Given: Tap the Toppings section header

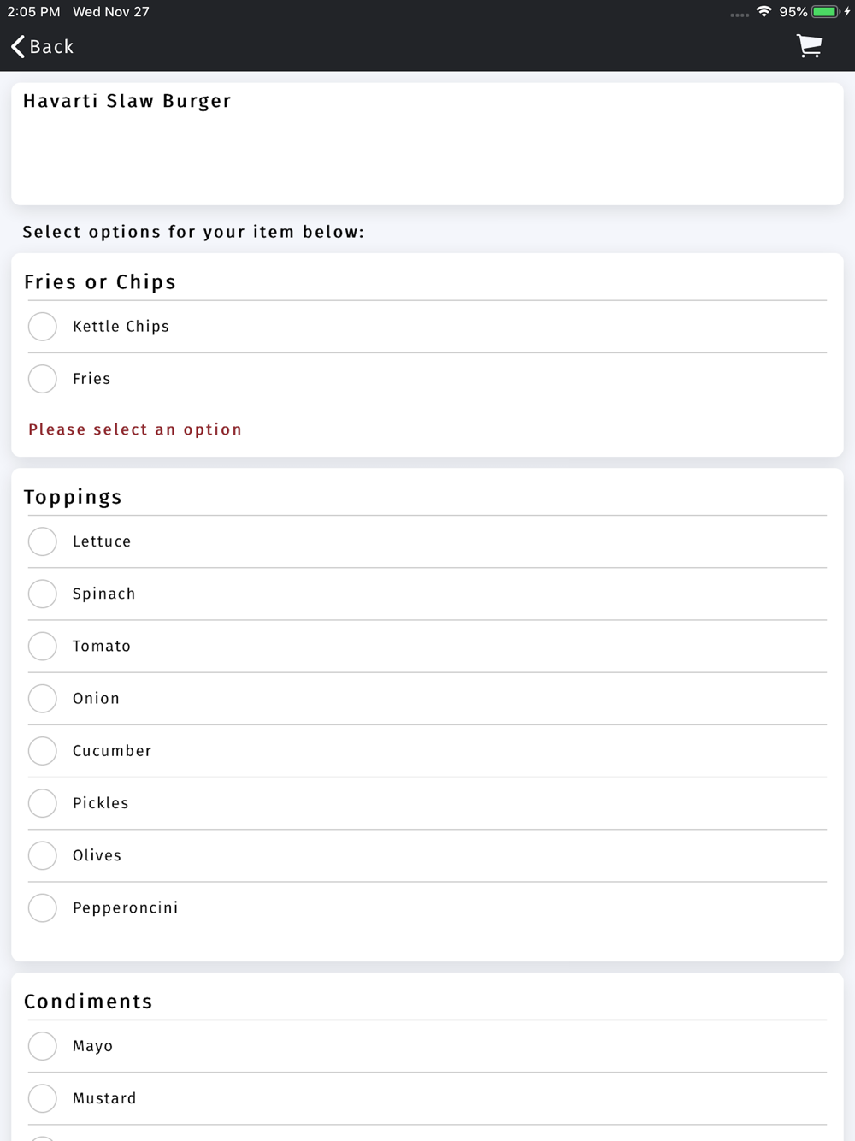Looking at the screenshot, I should point(74,497).
